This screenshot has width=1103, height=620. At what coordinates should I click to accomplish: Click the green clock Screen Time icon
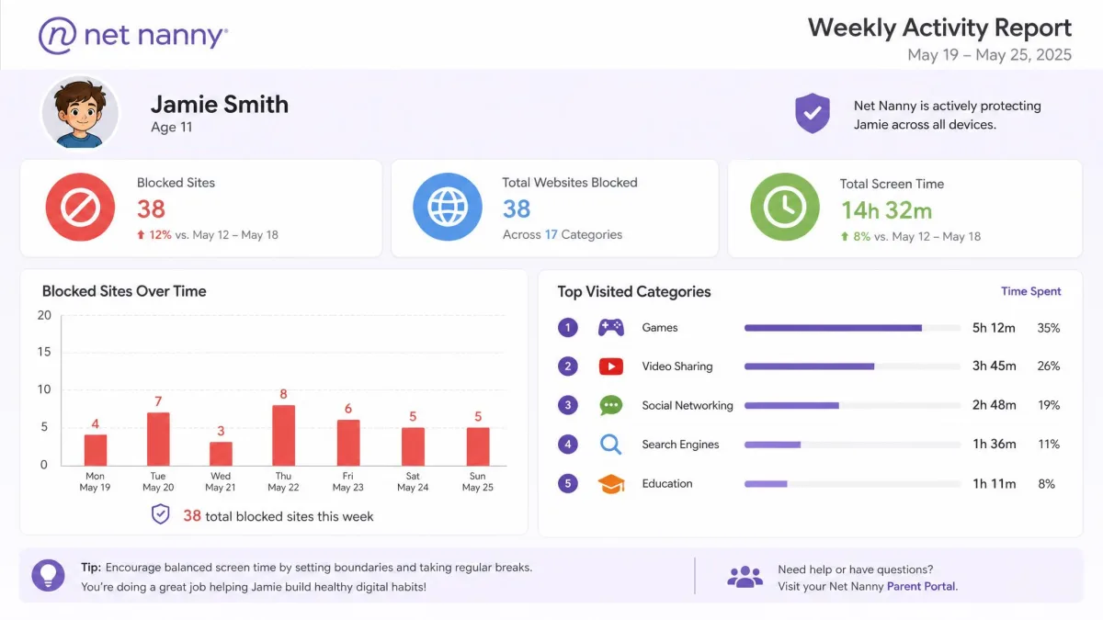pos(785,208)
